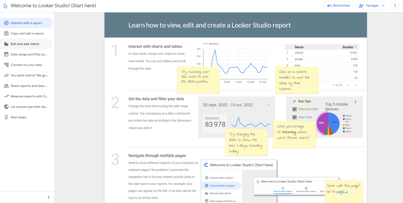Click the iPhone color swatch in the pie legend
403x203 pixels.
[x=343, y=116]
